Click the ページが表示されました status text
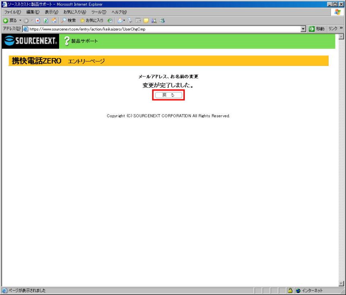The height and width of the screenshot is (295, 346). (27, 291)
